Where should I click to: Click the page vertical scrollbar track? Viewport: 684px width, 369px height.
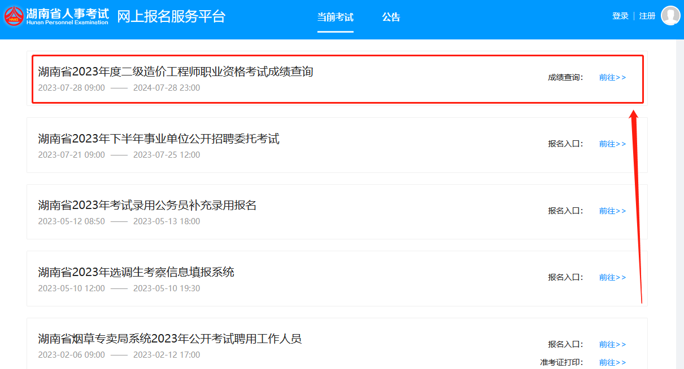pyautogui.click(x=679, y=225)
